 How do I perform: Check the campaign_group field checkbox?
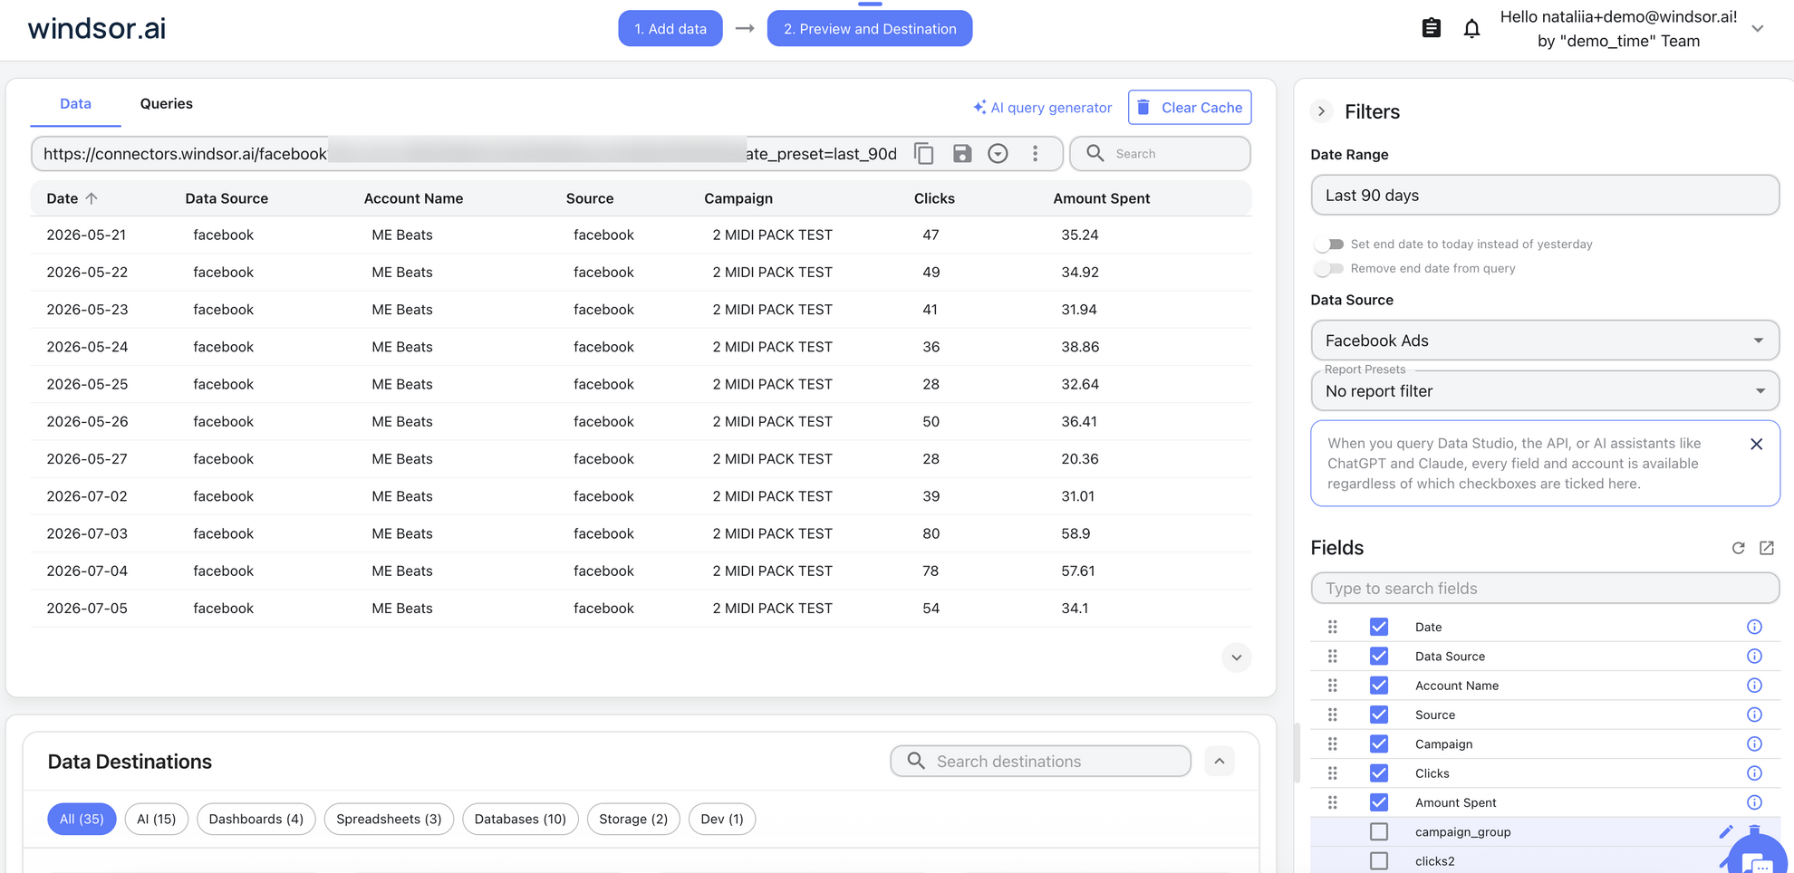(1379, 831)
